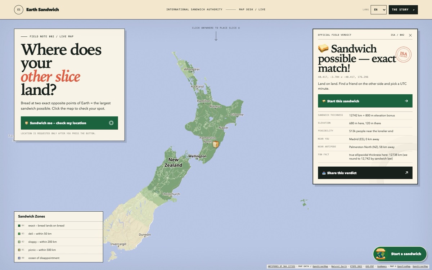This screenshot has width=432, height=270.
Task: Click sloppy – within 200 km legend row
Action: [x=59, y=242]
